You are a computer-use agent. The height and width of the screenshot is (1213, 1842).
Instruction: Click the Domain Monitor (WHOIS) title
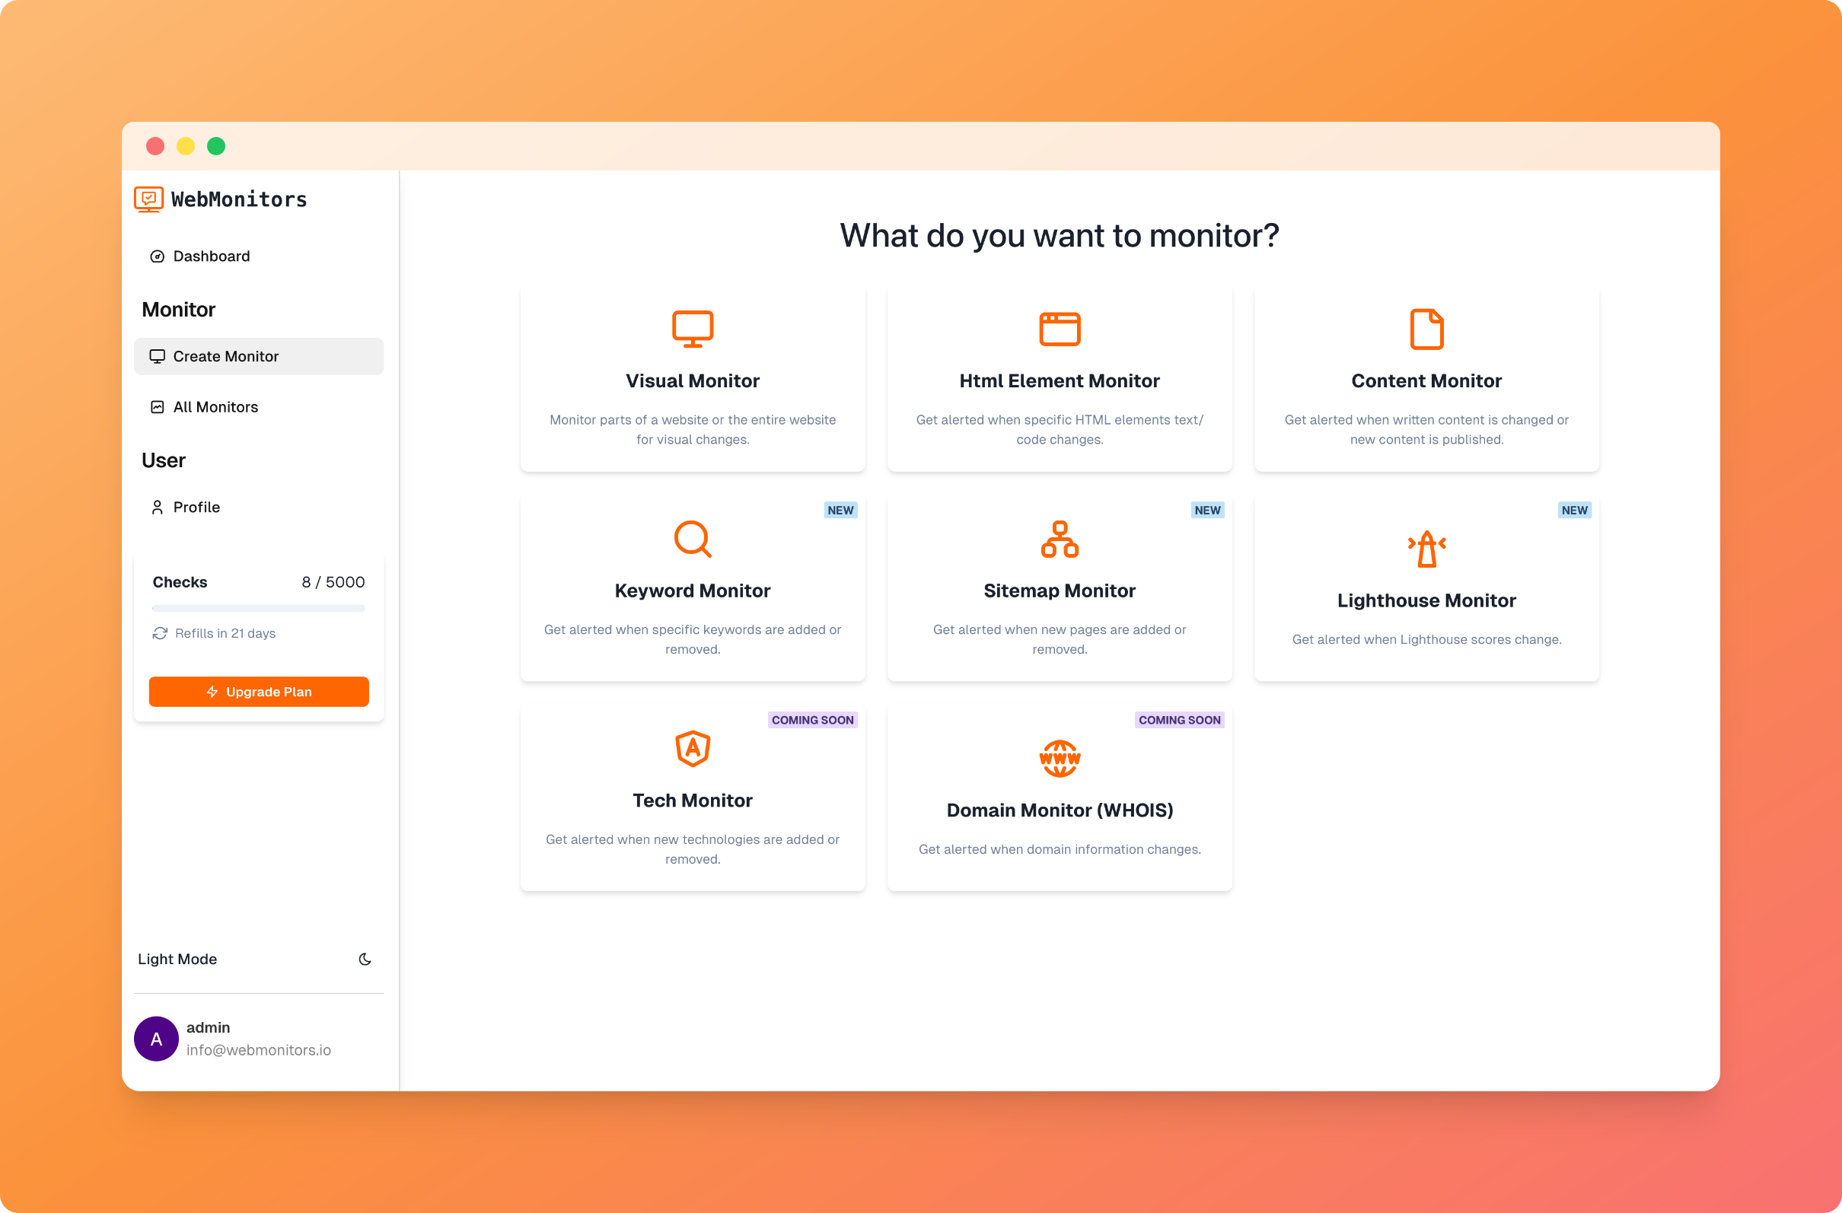1060,810
